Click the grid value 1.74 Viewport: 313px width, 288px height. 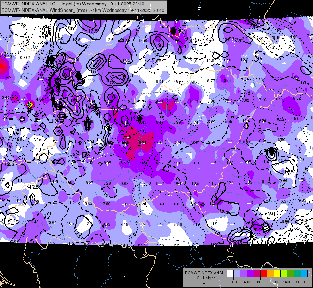(x=23, y=99)
